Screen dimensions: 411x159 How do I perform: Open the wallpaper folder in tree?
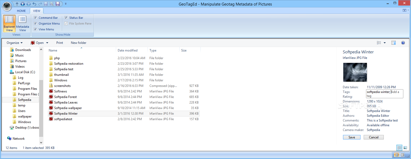(x=25, y=116)
